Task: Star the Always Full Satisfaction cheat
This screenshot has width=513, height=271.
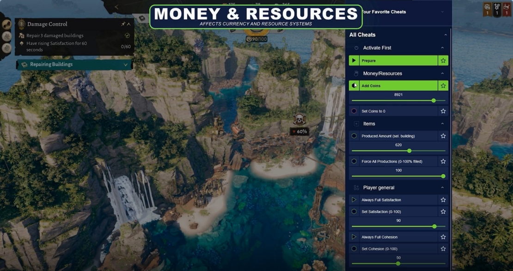Action: click(443, 200)
